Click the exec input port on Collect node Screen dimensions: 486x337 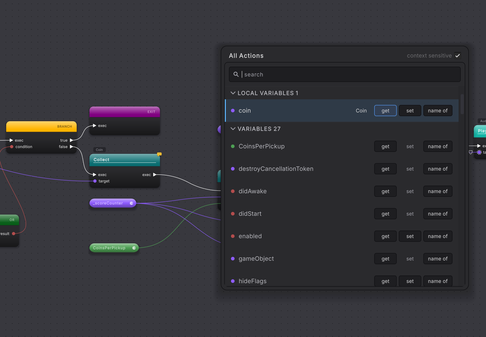point(94,175)
